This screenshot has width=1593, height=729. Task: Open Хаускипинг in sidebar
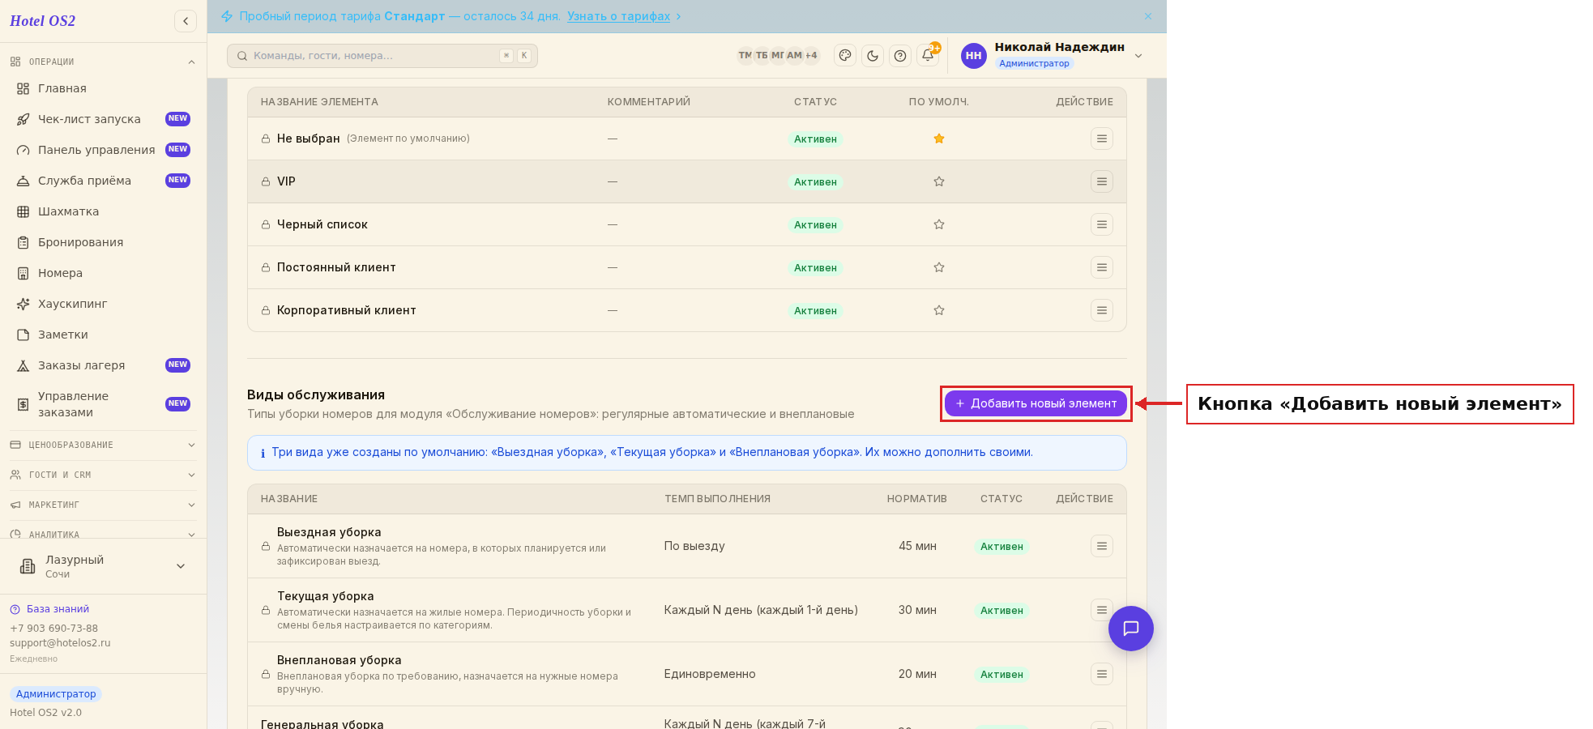(x=103, y=304)
